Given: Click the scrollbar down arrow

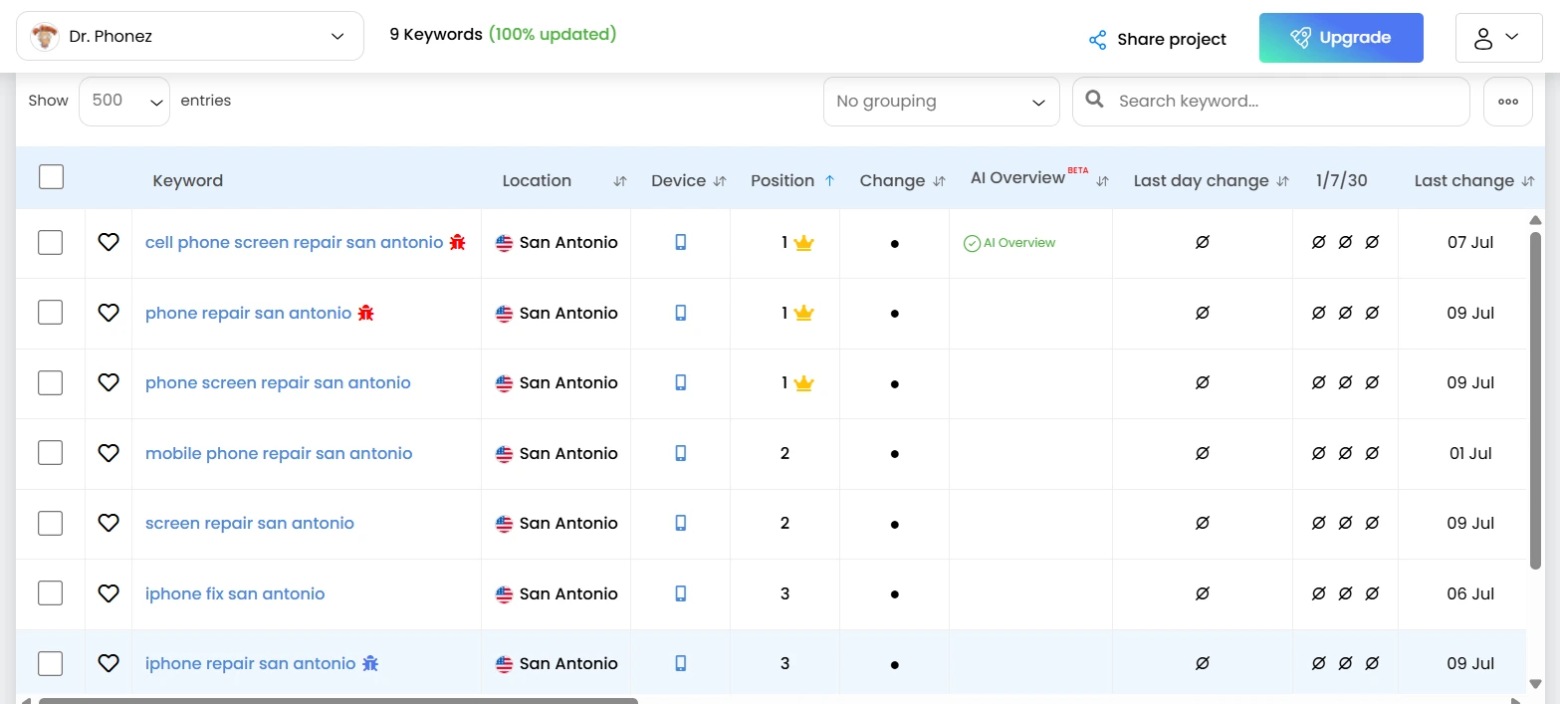Looking at the screenshot, I should coord(1535,684).
